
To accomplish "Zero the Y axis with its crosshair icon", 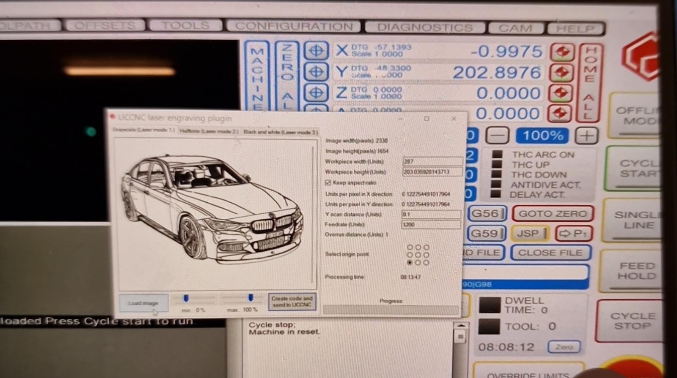I will click(316, 72).
